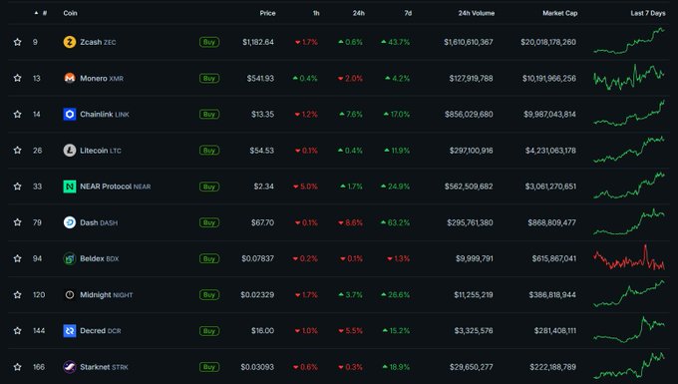Click Buy button for Litecoin
Viewport: 678px width, 384px height.
(x=209, y=151)
